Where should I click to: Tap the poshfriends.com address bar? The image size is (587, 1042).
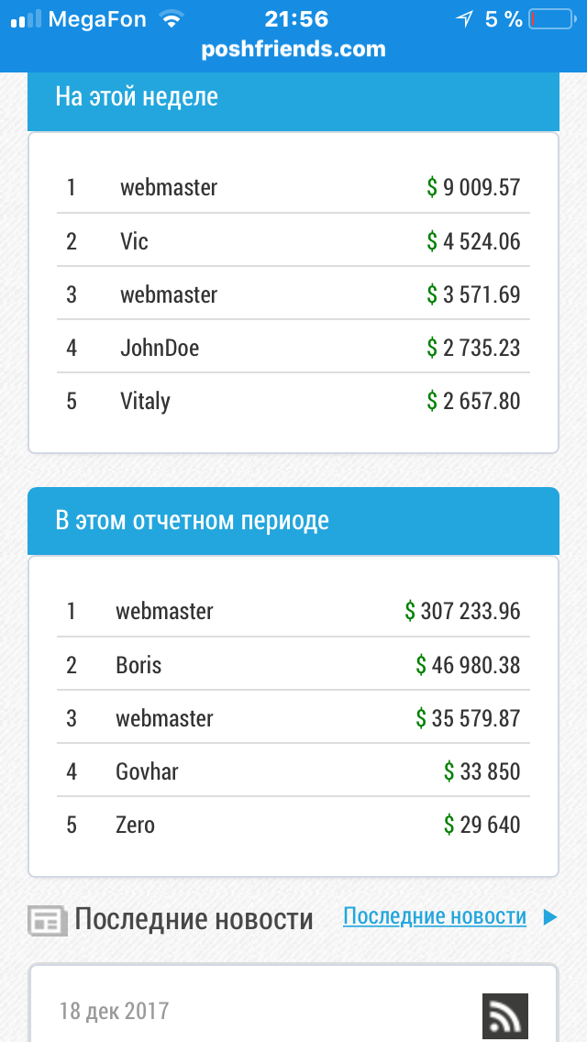(293, 50)
